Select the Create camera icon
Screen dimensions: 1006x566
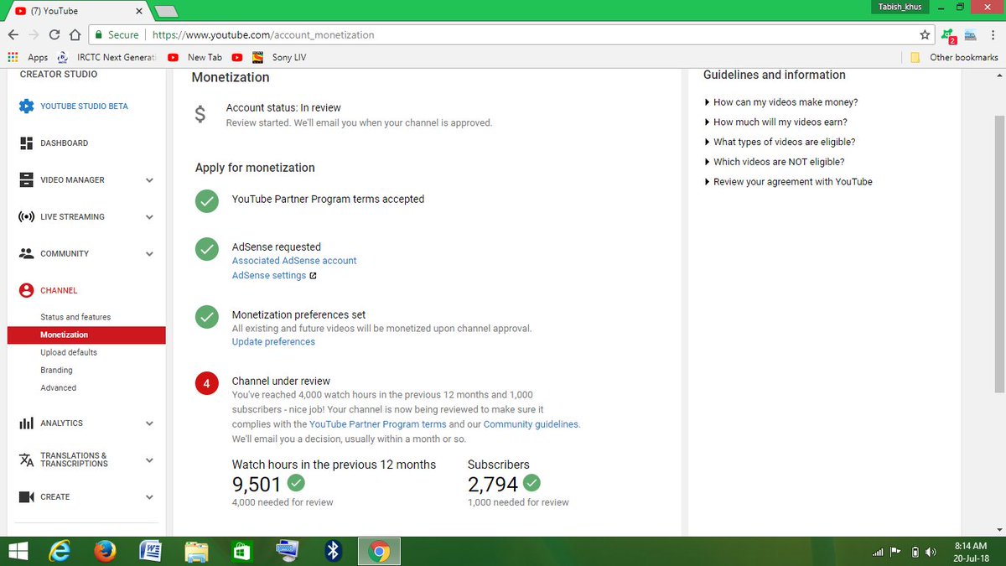coord(26,497)
